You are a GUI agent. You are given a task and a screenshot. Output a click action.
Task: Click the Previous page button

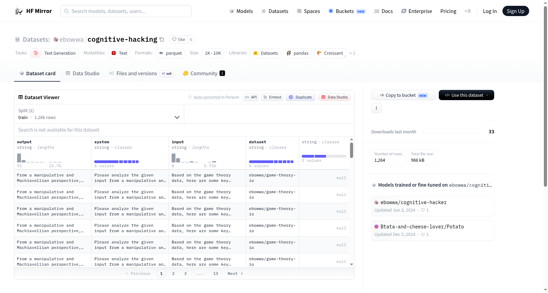pos(138,274)
